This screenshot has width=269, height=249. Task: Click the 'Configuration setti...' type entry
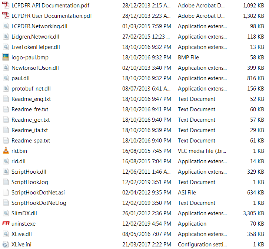click(202, 244)
